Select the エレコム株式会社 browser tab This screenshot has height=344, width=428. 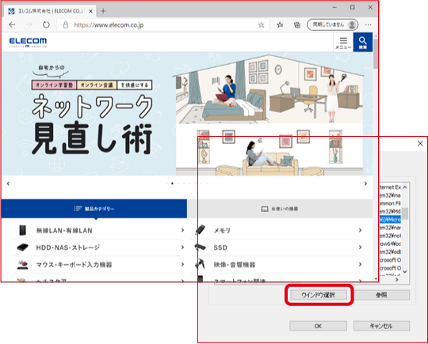[49, 11]
